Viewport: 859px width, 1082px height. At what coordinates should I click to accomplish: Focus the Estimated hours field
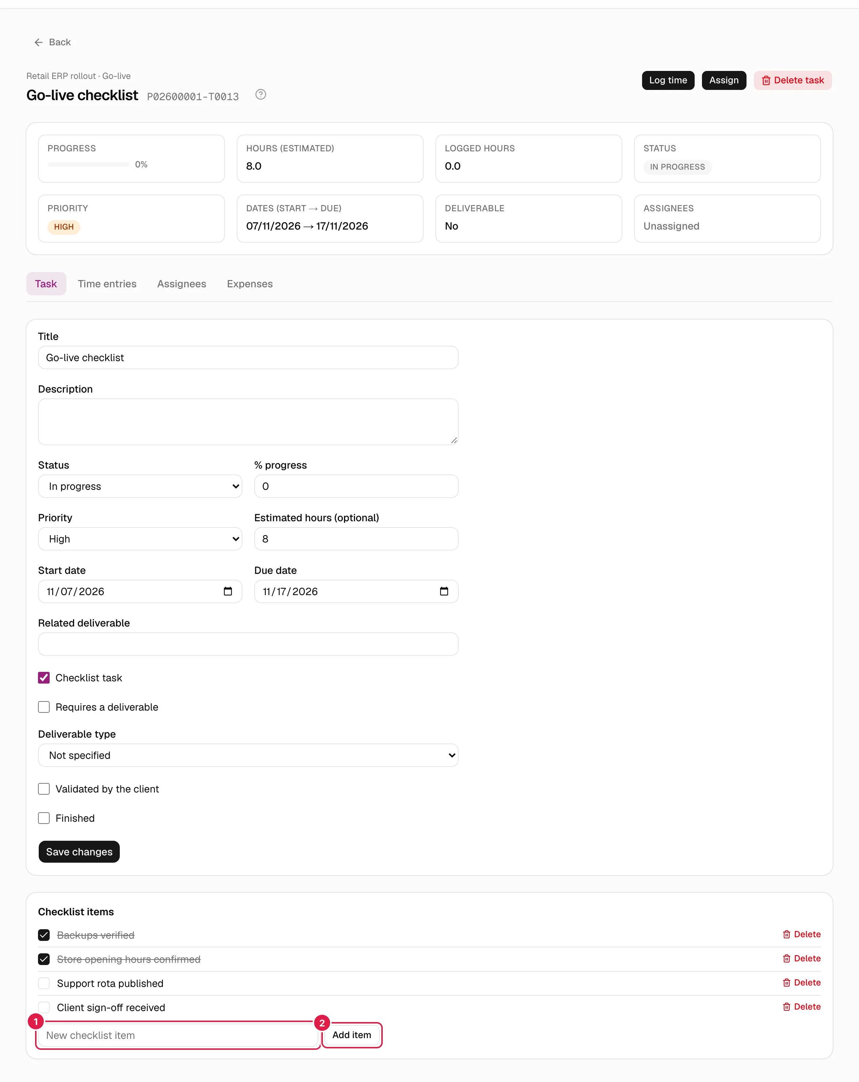click(356, 538)
